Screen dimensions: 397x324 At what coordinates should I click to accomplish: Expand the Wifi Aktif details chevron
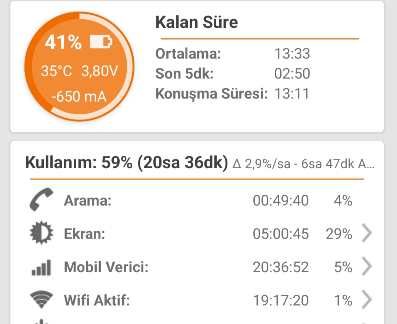367,300
